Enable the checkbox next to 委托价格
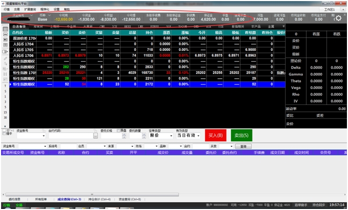This screenshot has width=348, height=210. (x=119, y=131)
